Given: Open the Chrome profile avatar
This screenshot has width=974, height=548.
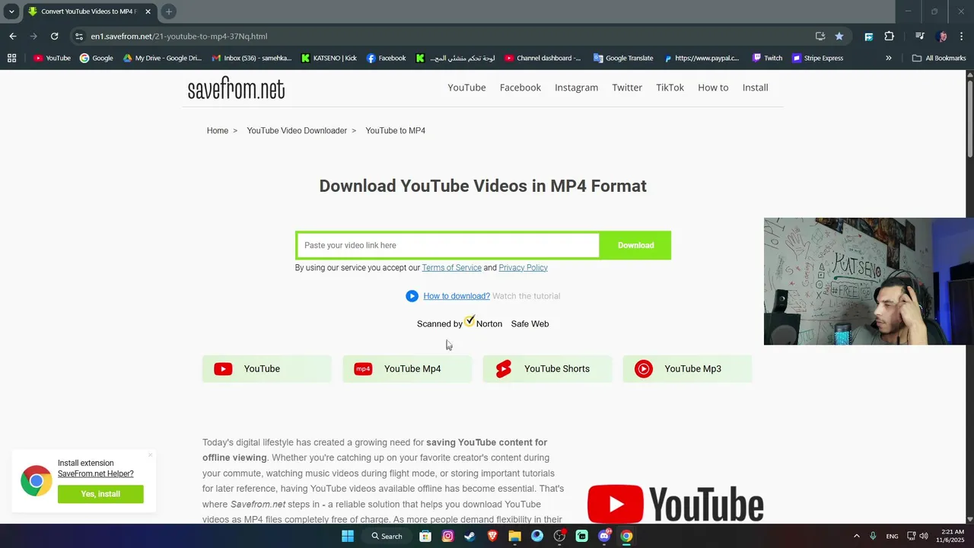Looking at the screenshot, I should [x=942, y=36].
